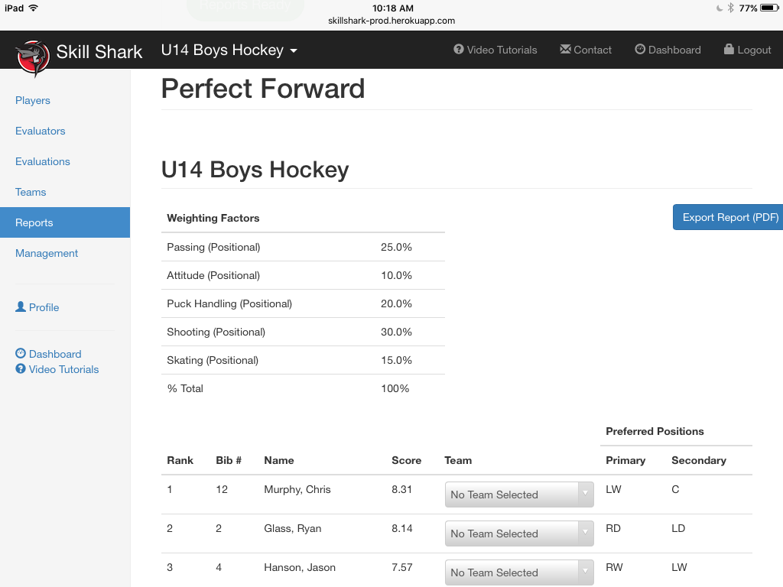Go to Evaluators in the sidebar
783x587 pixels.
coord(41,131)
